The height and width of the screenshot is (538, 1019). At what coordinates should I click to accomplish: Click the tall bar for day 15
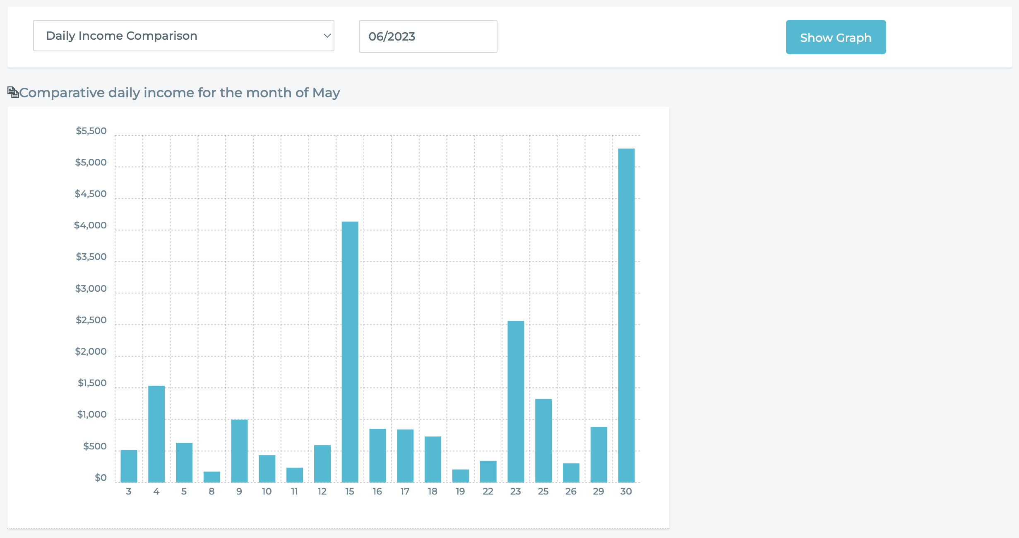(x=350, y=352)
